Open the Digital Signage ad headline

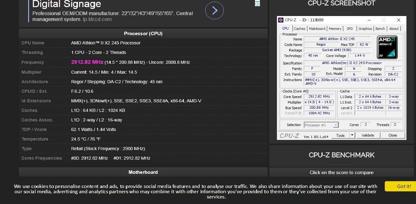(x=67, y=4)
